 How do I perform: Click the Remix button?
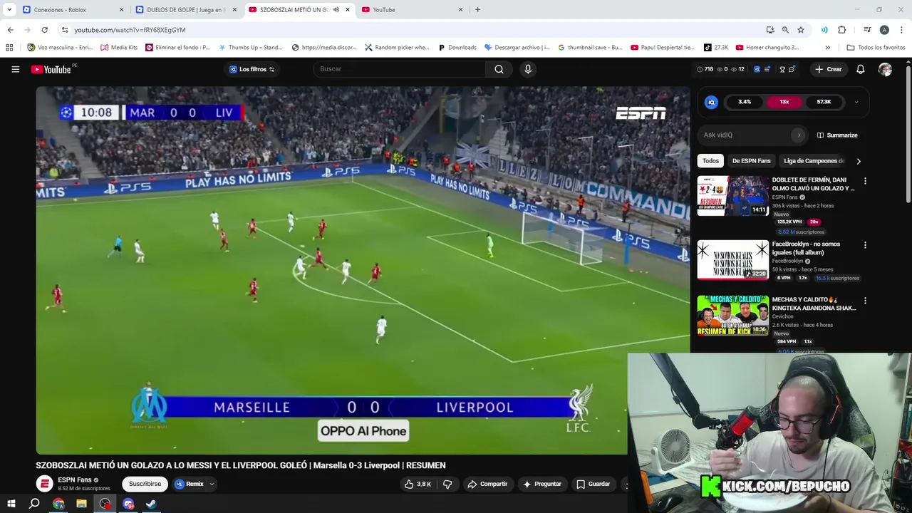(190, 484)
